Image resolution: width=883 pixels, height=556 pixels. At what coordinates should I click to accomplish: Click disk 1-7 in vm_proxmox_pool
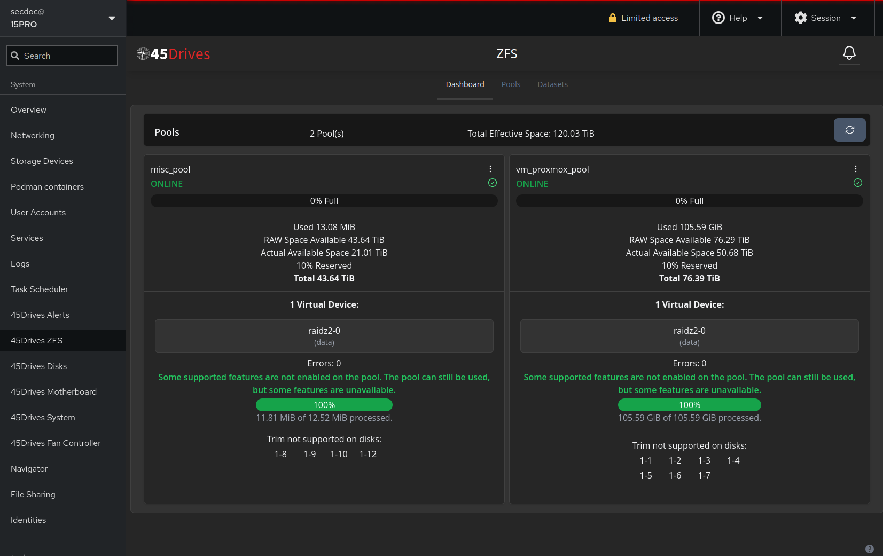coord(704,475)
